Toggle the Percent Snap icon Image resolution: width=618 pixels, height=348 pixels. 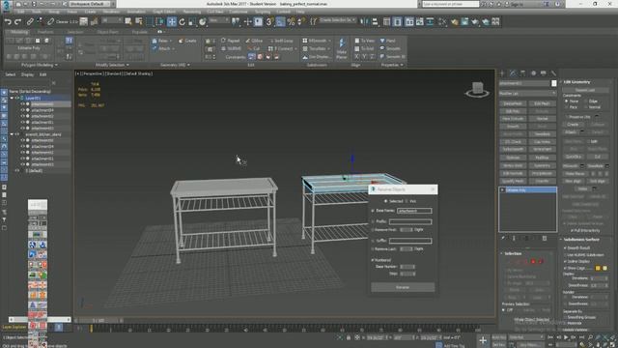click(x=291, y=21)
